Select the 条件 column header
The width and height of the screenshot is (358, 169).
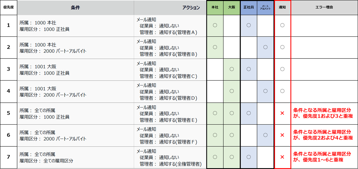point(76,8)
